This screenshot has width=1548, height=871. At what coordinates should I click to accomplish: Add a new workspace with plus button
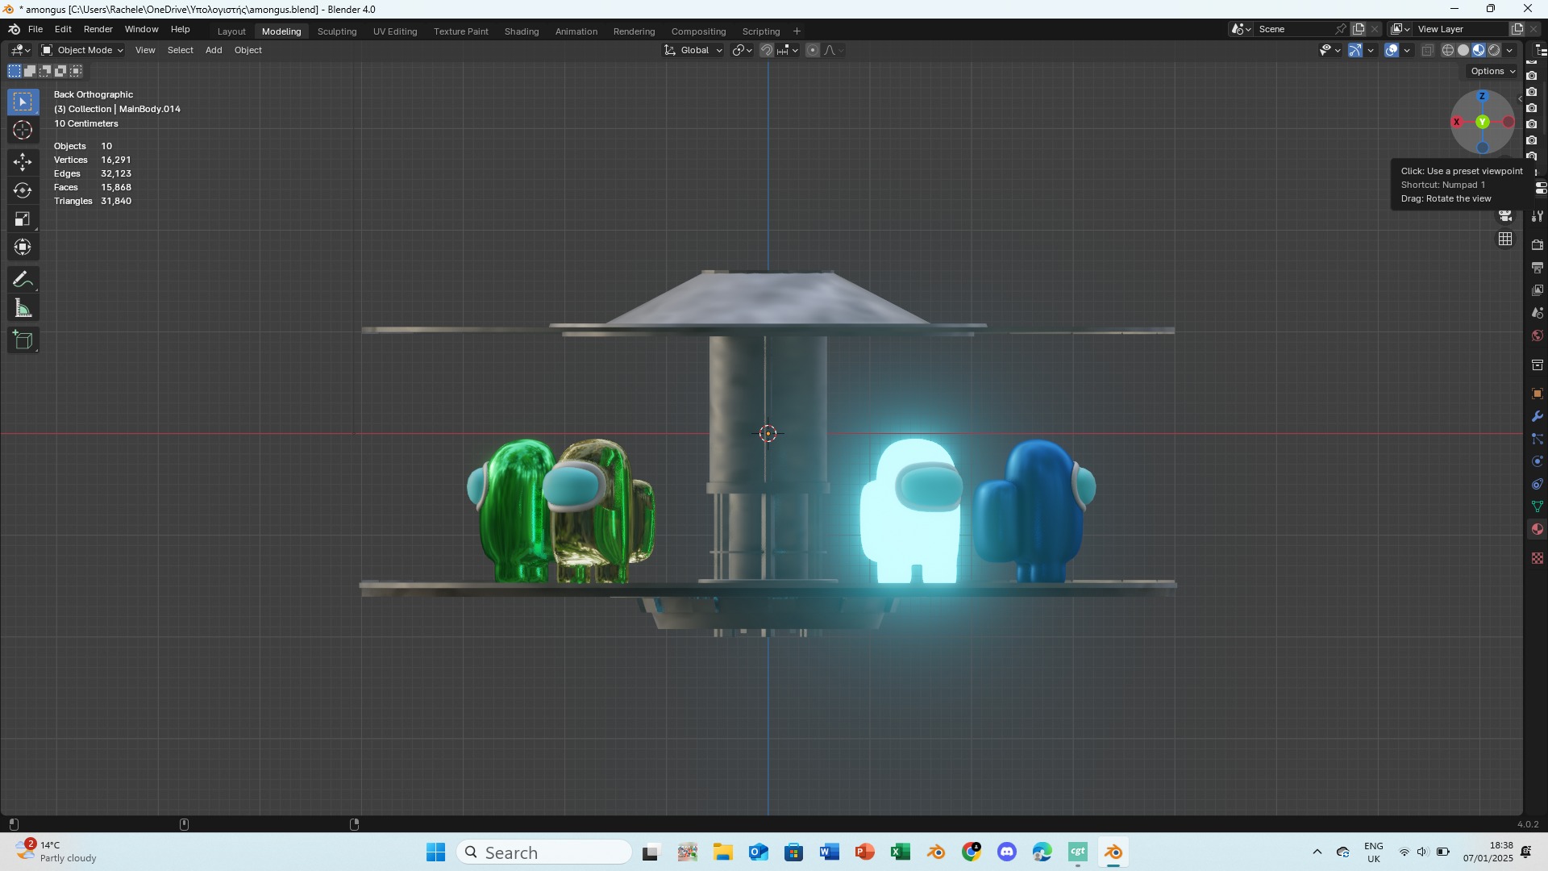pos(797,31)
